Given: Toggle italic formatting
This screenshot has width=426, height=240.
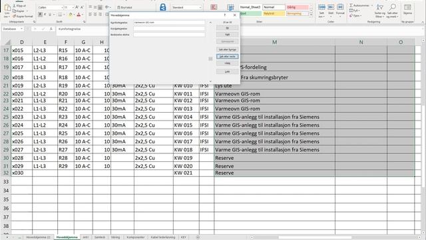Looking at the screenshot, I should (x=45, y=15).
